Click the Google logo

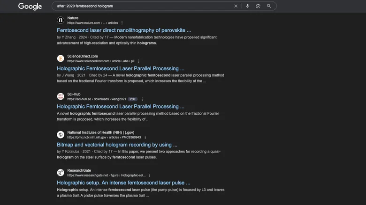click(30, 6)
